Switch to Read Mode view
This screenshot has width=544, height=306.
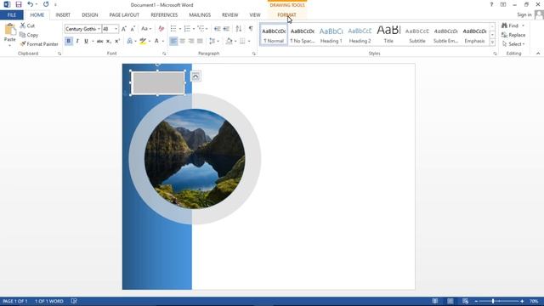pyautogui.click(x=434, y=301)
